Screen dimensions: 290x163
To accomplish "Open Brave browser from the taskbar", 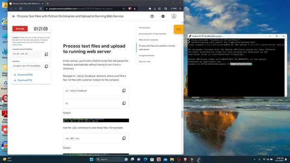I will click(x=185, y=159).
